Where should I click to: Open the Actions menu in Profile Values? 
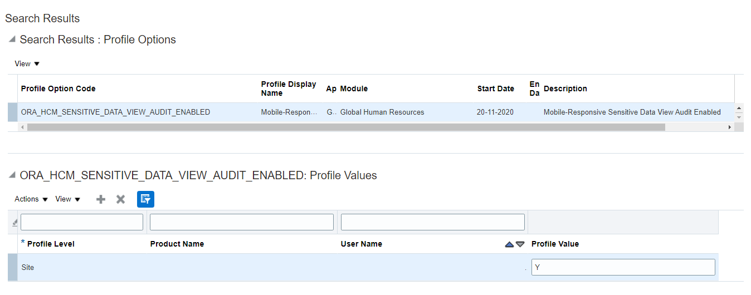31,199
